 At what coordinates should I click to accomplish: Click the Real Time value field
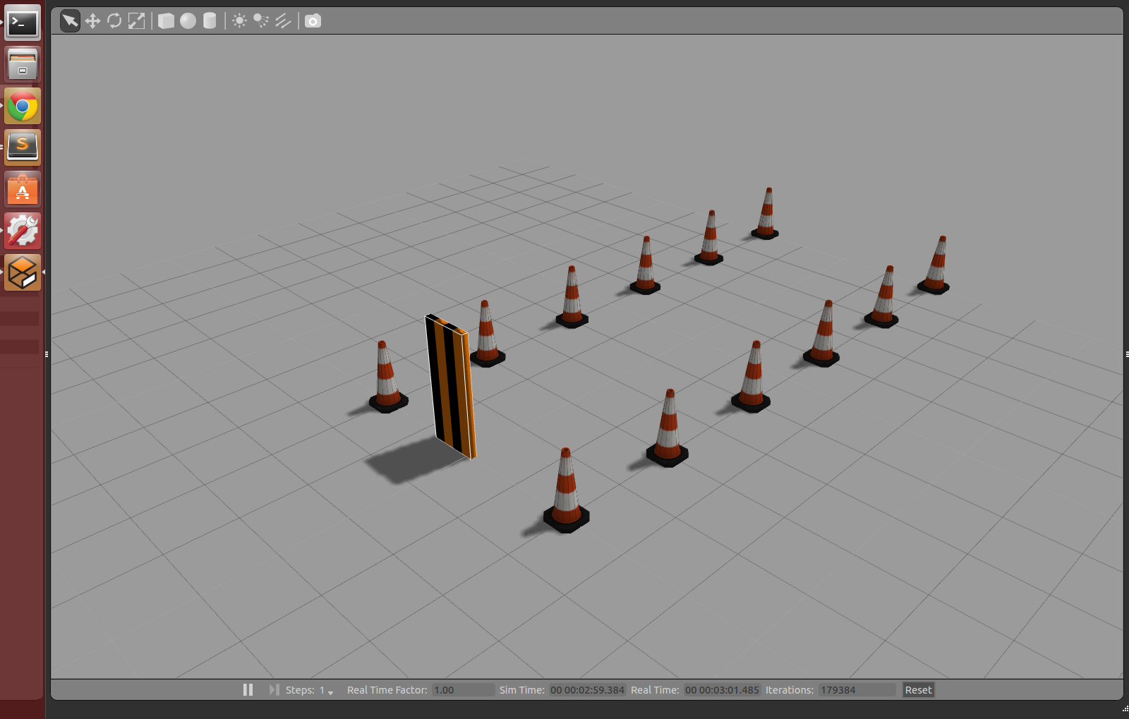722,690
